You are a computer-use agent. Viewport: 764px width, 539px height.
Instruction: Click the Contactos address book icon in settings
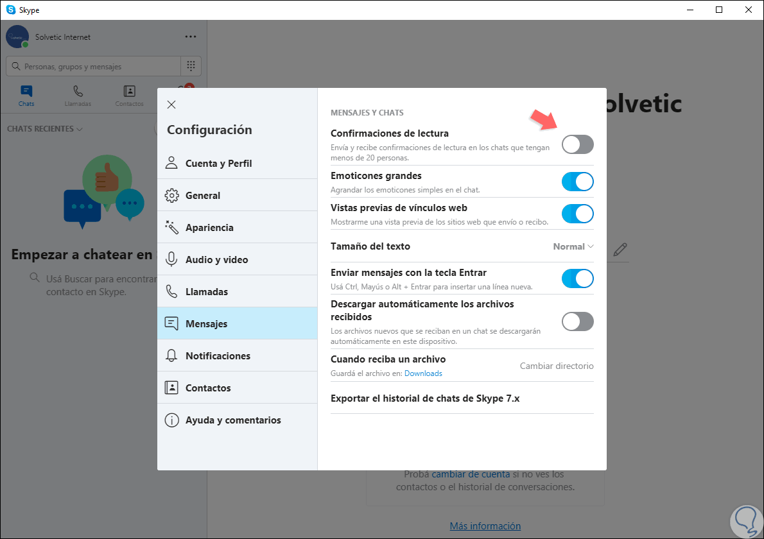(x=171, y=388)
